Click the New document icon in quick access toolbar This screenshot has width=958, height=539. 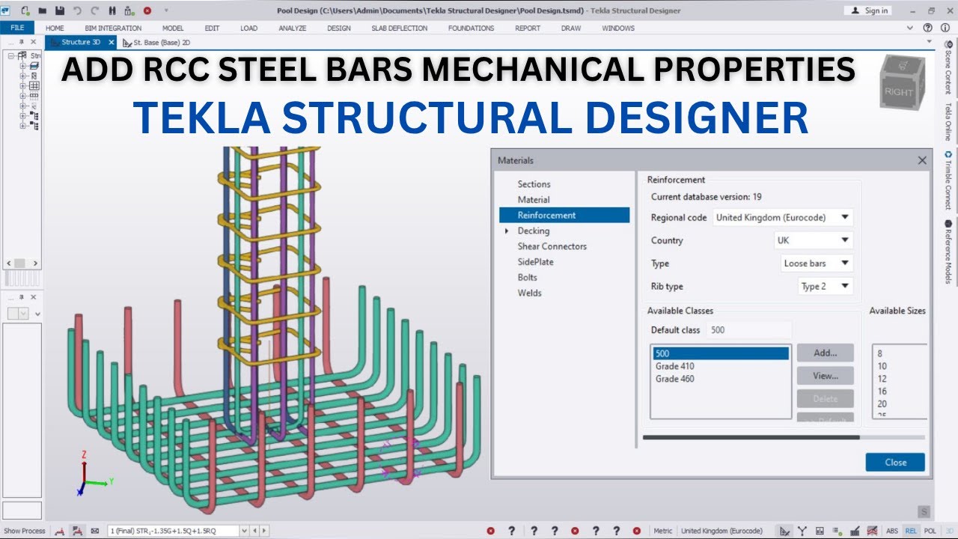(26, 10)
